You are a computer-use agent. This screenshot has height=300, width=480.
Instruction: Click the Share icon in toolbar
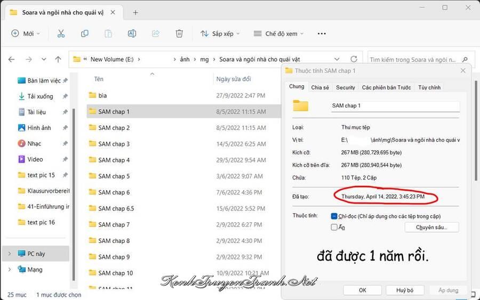(156, 34)
